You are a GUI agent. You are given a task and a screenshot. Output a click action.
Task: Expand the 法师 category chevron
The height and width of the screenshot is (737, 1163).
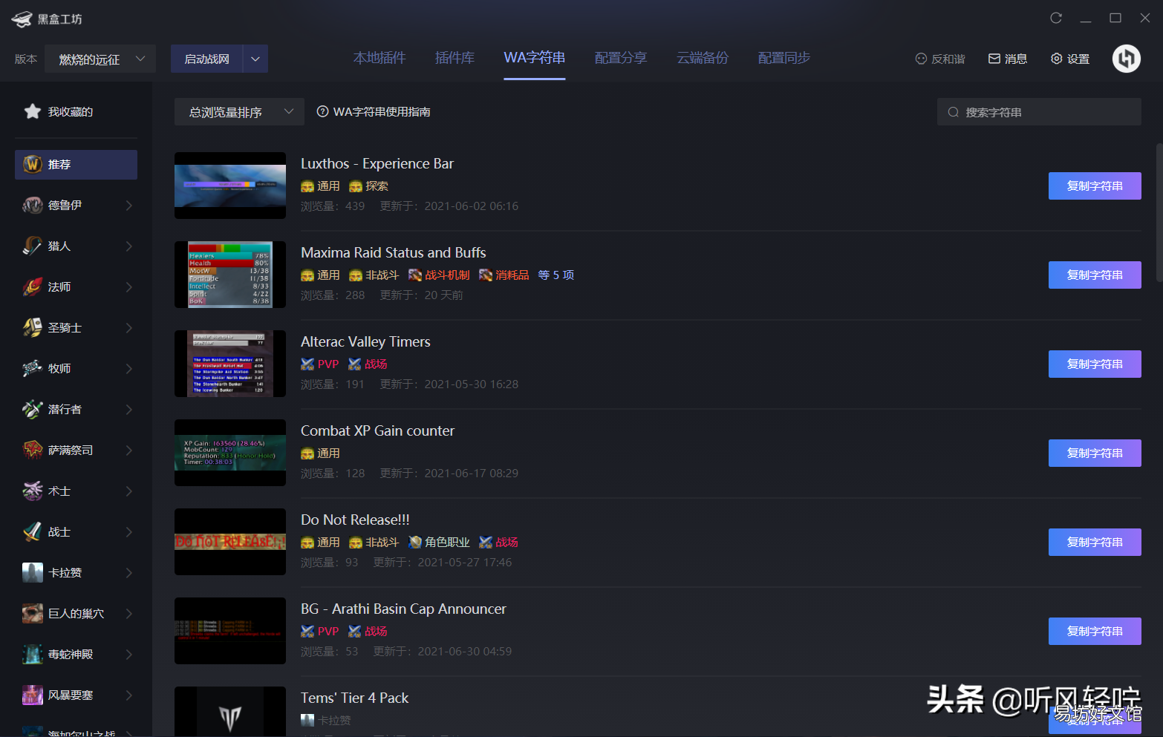click(x=128, y=286)
